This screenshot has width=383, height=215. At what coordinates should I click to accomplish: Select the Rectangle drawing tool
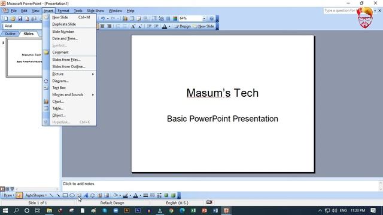tap(65, 195)
